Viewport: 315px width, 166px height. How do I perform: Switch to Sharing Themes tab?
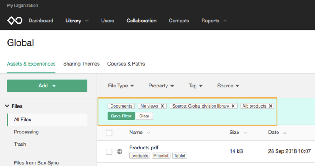tap(81, 64)
